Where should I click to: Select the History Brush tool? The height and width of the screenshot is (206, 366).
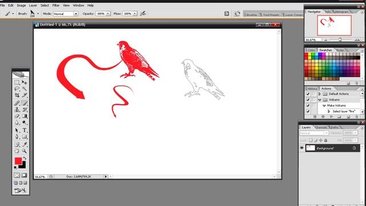tap(24, 109)
